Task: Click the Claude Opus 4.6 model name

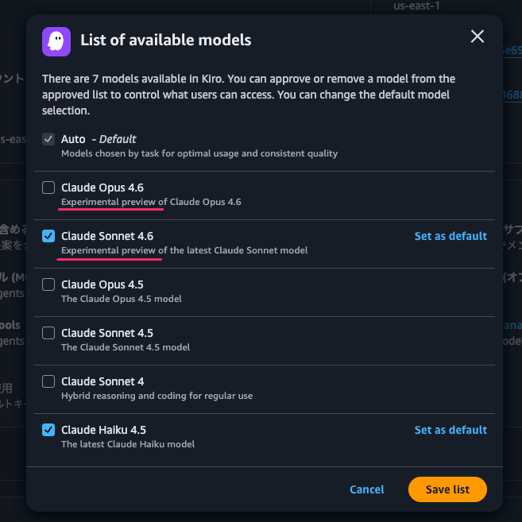Action: (x=102, y=188)
